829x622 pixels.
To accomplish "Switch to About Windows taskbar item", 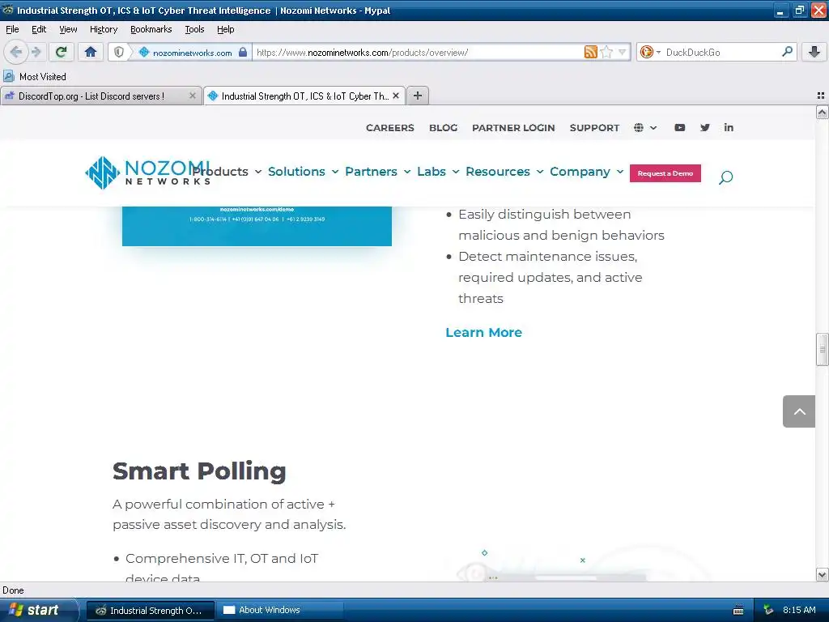I will pos(279,611).
